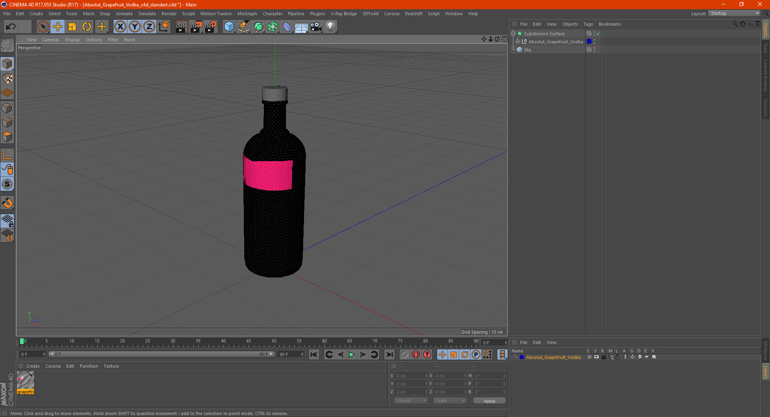The height and width of the screenshot is (417, 770).
Task: Render the active view clapperboard icon
Action: pos(181,27)
